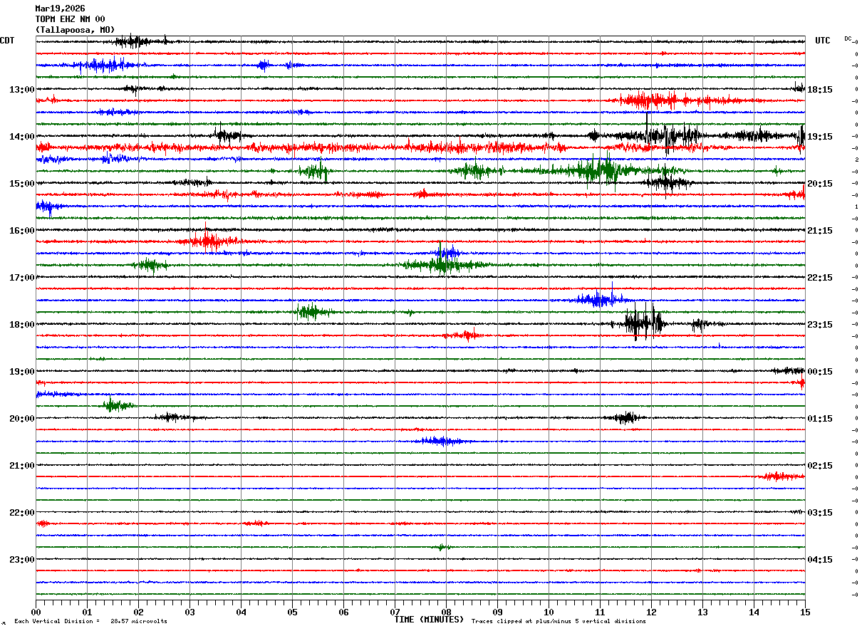Select the 20:00 CDT time label
Viewport: 862px width, 631px height.
pos(21,419)
